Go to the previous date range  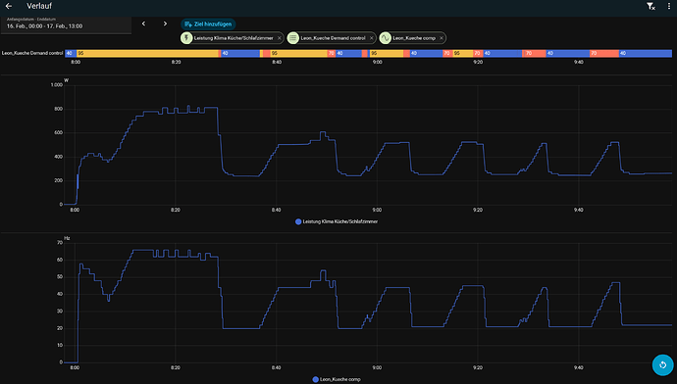click(144, 24)
